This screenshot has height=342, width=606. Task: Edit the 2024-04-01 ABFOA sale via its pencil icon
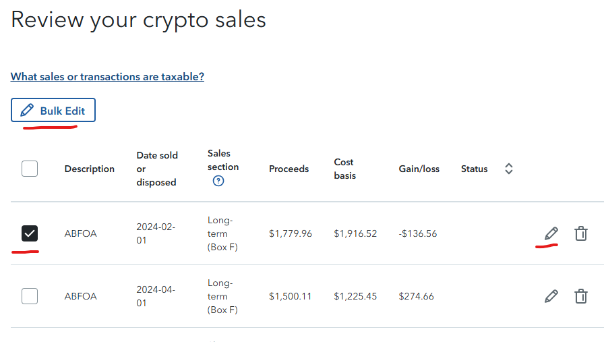point(551,296)
